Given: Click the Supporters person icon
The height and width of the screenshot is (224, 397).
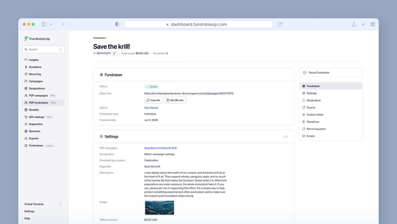Looking at the screenshot, I should click(26, 124).
